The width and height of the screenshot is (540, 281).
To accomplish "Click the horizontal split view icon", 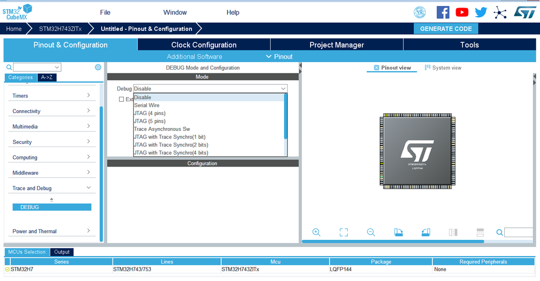I will (x=480, y=232).
